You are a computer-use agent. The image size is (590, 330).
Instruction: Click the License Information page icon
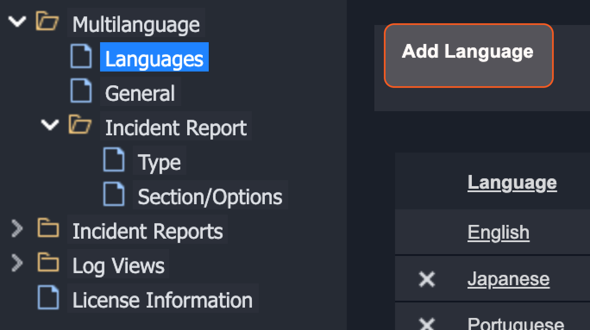pyautogui.click(x=48, y=298)
